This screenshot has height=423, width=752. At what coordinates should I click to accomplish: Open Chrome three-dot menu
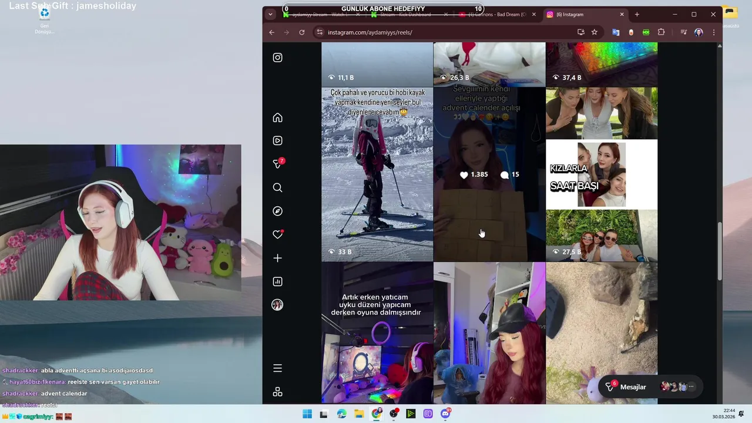coord(713,32)
